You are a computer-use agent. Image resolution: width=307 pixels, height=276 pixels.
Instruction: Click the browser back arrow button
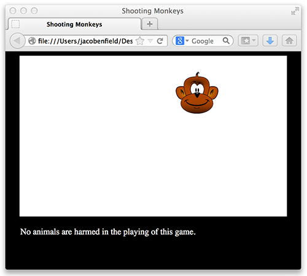tap(17, 41)
